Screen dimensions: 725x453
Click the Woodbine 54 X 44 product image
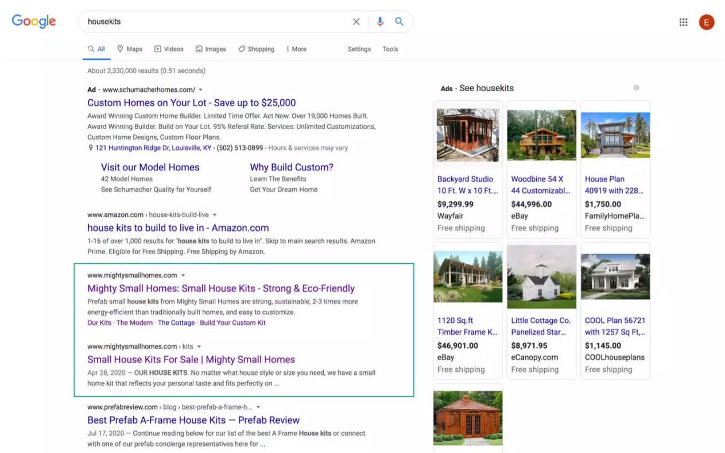[541, 135]
